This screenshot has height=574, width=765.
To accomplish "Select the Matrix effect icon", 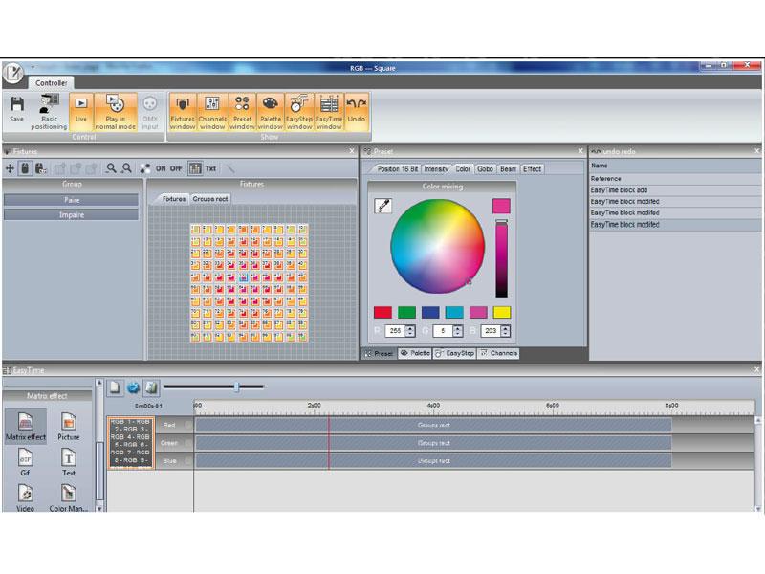I will click(x=25, y=425).
